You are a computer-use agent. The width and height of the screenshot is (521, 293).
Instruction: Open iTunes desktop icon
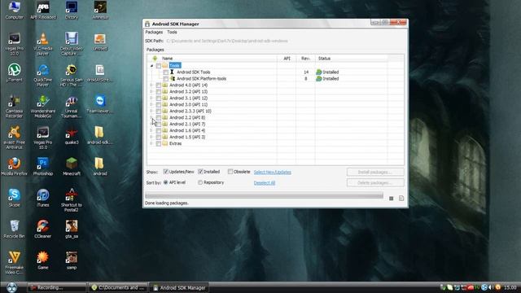[x=43, y=198]
